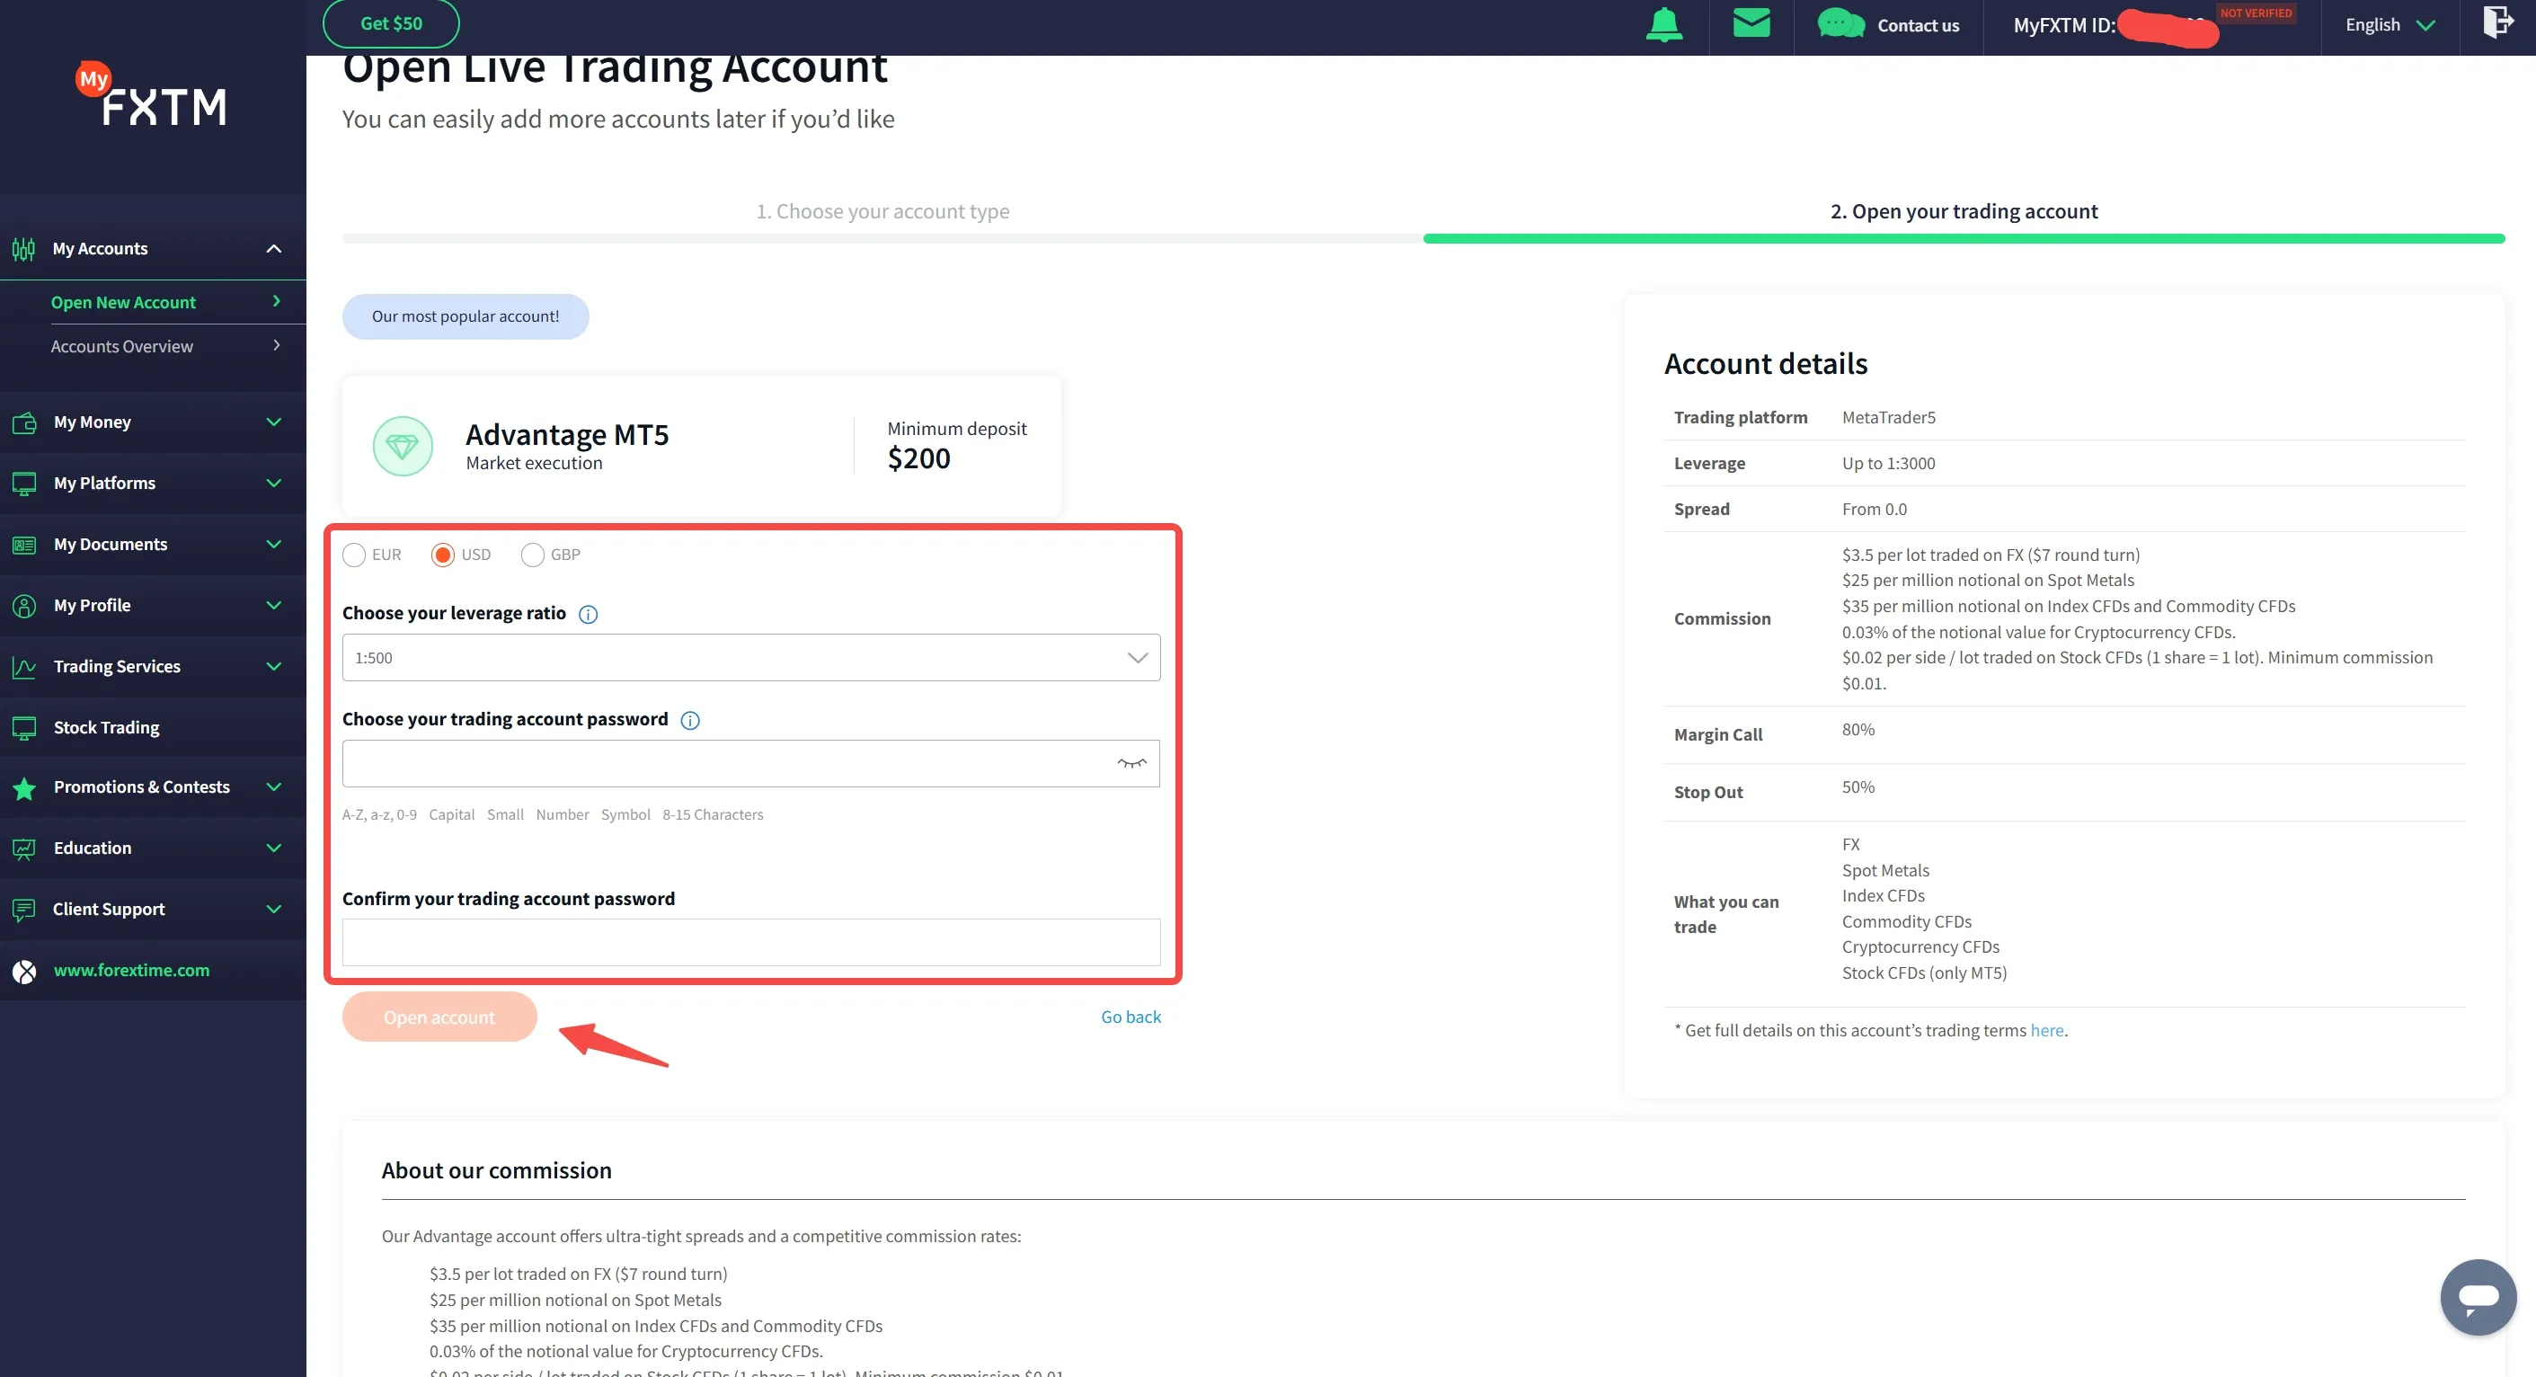Expand the My Money menu

click(274, 422)
